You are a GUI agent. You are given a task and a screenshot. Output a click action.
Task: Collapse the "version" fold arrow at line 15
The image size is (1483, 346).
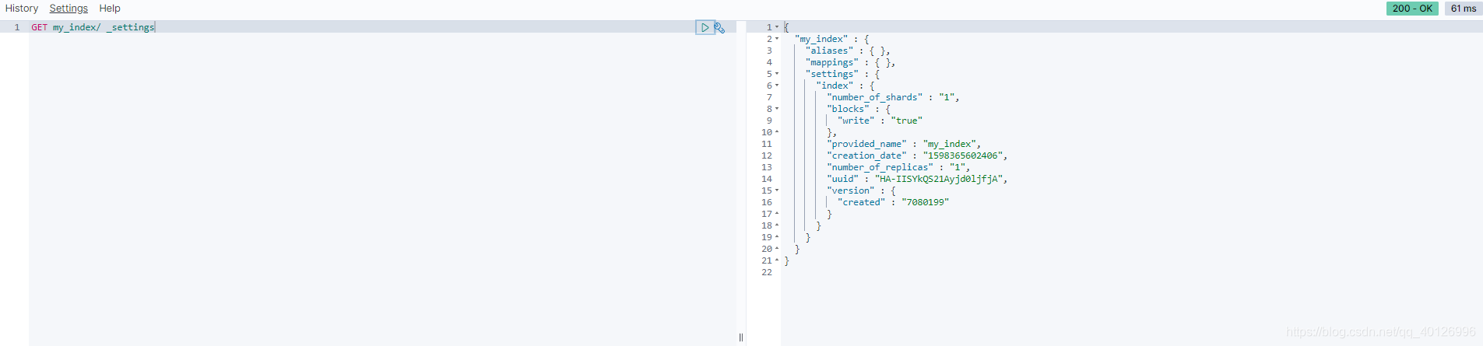[777, 190]
